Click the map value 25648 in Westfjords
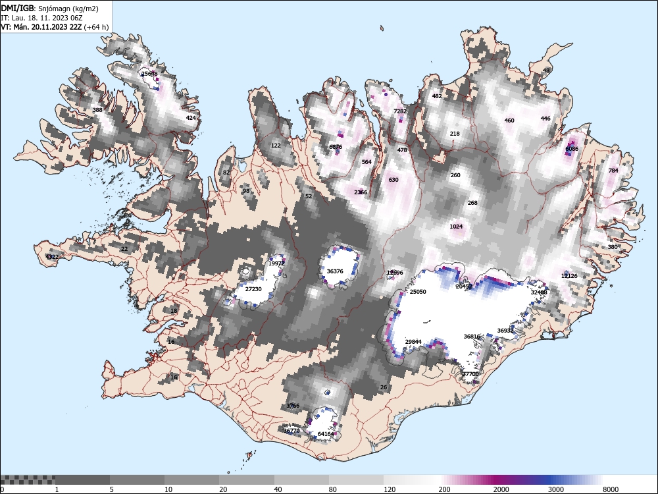Viewport: 658px width, 494px height. pos(149,74)
